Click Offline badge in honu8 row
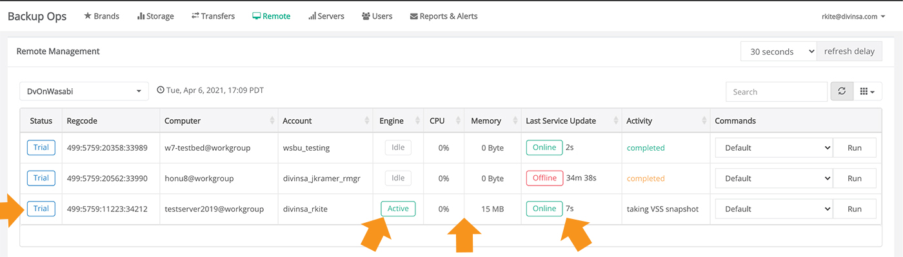Viewport: 903px width, 257px height. 544,178
